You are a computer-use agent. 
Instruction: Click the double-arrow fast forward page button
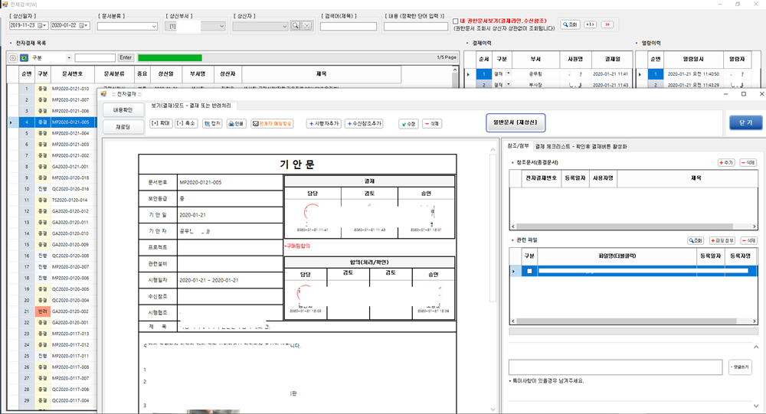click(x=607, y=24)
